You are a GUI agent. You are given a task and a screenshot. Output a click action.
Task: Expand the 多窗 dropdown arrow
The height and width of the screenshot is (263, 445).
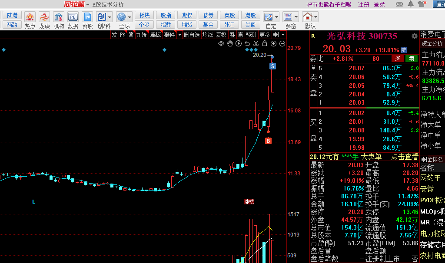pos(296,17)
